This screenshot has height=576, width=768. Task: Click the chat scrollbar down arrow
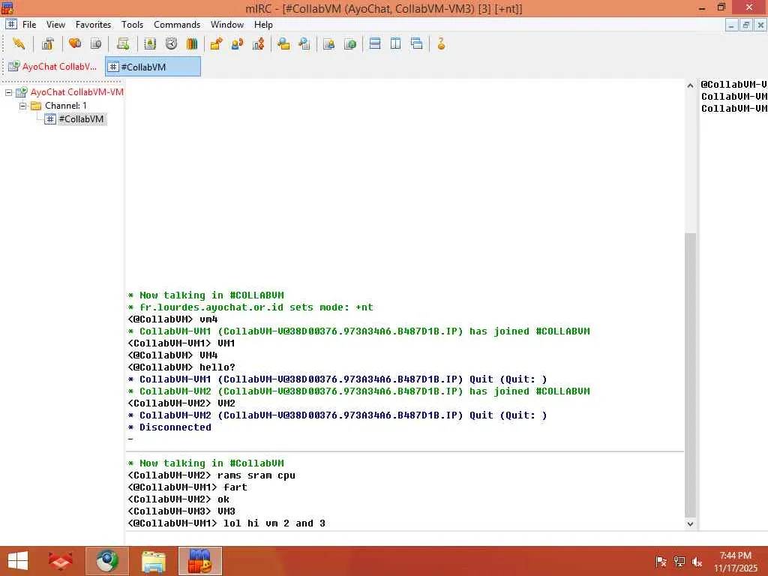point(690,523)
